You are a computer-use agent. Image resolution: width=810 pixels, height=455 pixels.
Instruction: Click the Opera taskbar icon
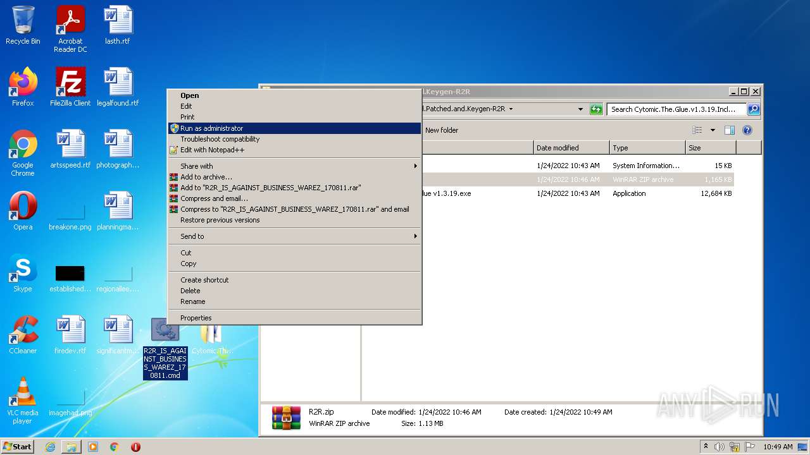pos(135,447)
